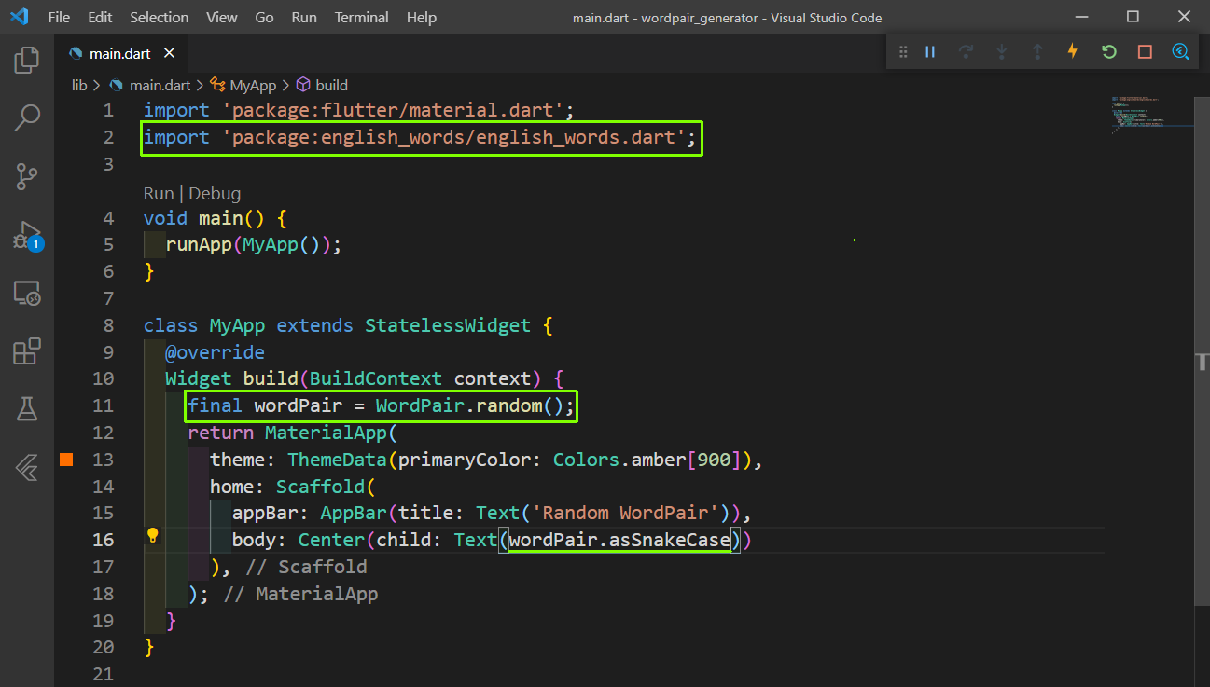Restart the debug session

click(1109, 52)
